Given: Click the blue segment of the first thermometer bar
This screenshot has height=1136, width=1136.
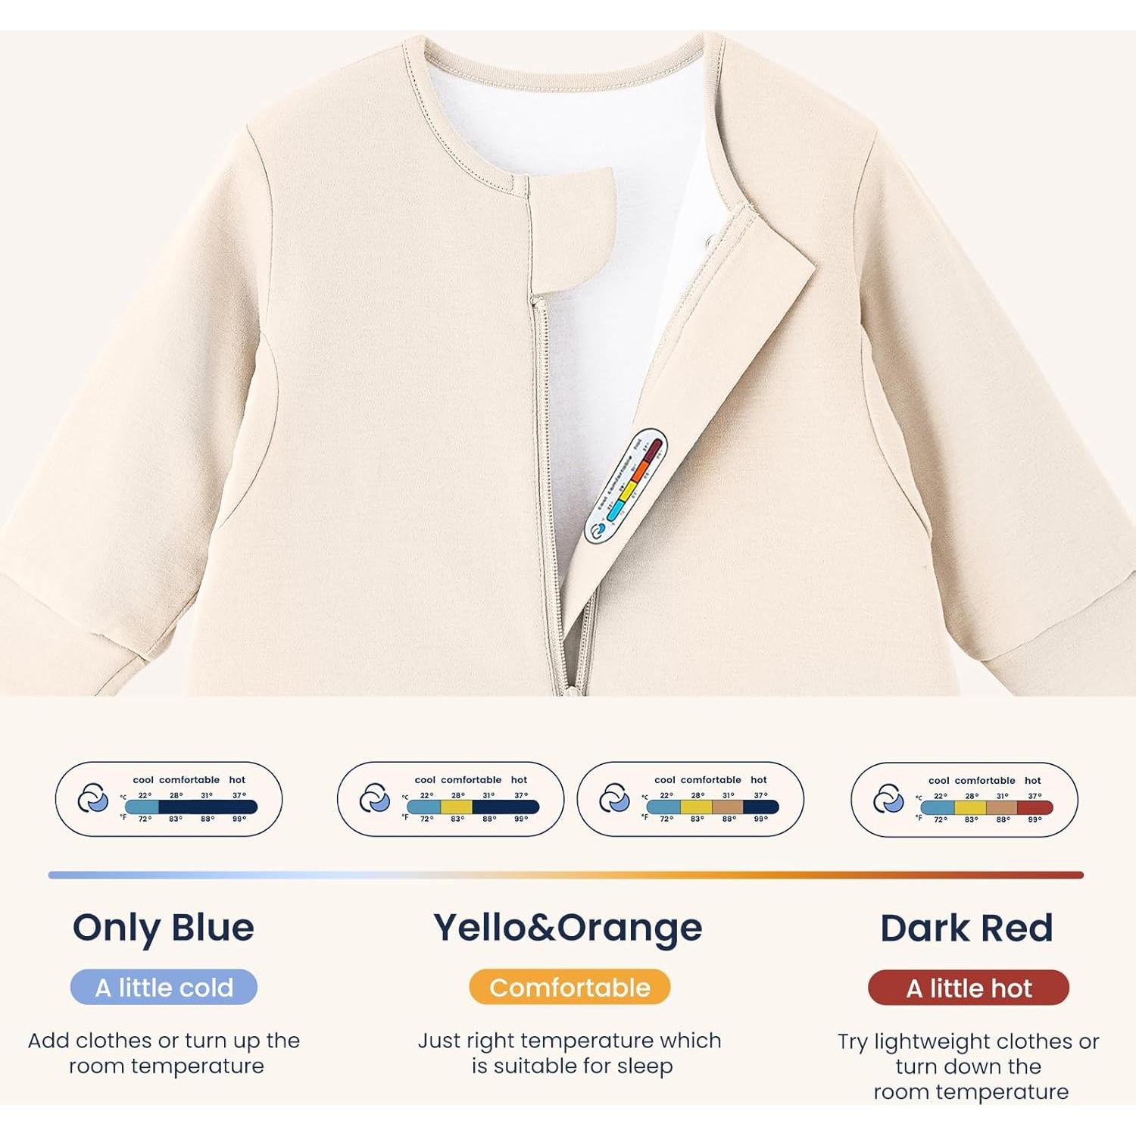Looking at the screenshot, I should [x=142, y=807].
